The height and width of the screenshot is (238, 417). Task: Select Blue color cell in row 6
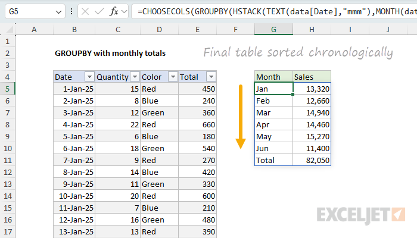tap(159, 101)
